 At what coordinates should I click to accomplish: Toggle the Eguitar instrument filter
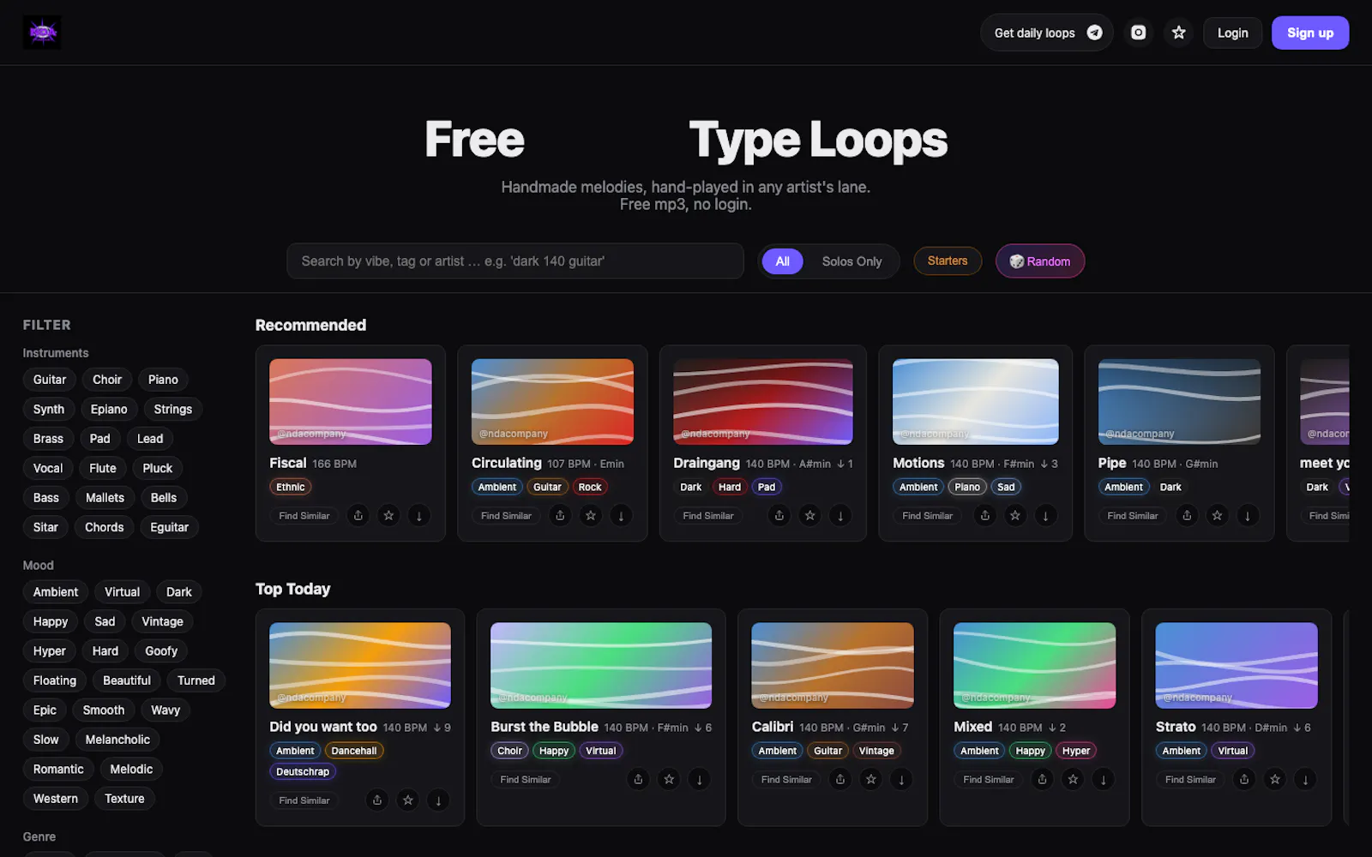(169, 527)
